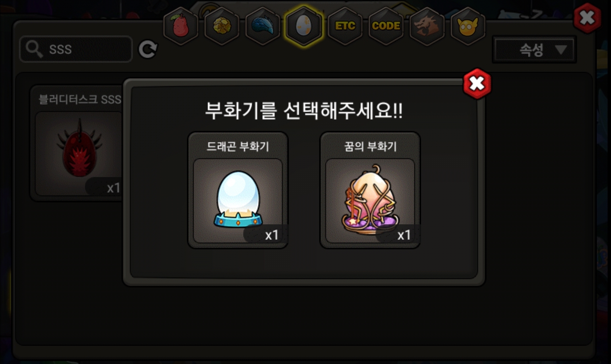Screen dimensions: 611x364
Task: Open the blue dragon wing category
Action: [263, 26]
